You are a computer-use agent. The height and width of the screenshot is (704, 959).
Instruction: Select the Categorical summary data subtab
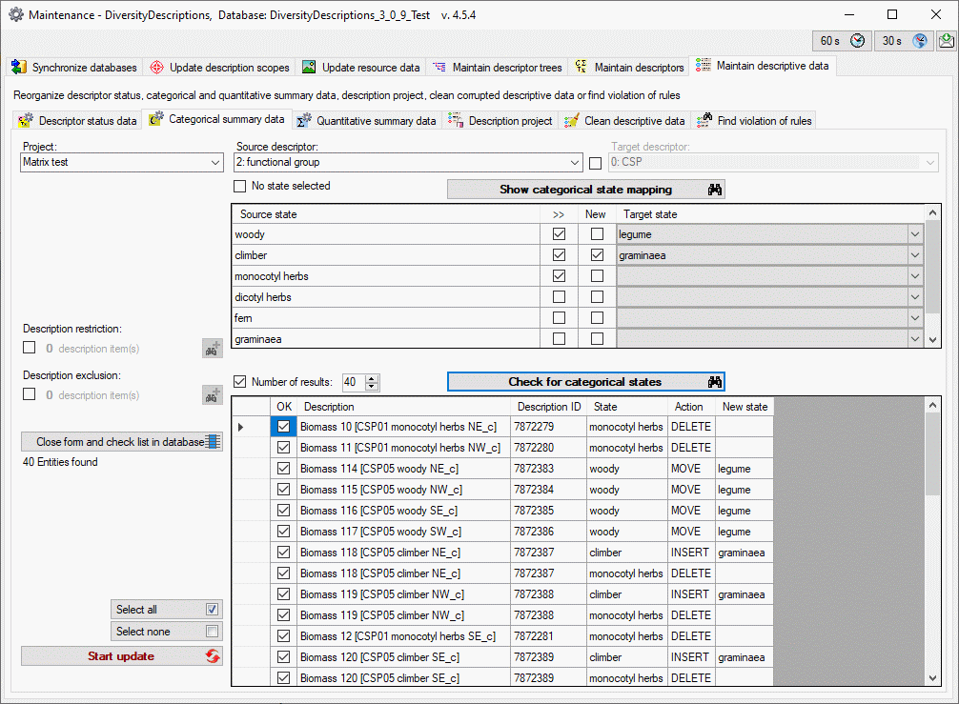217,119
